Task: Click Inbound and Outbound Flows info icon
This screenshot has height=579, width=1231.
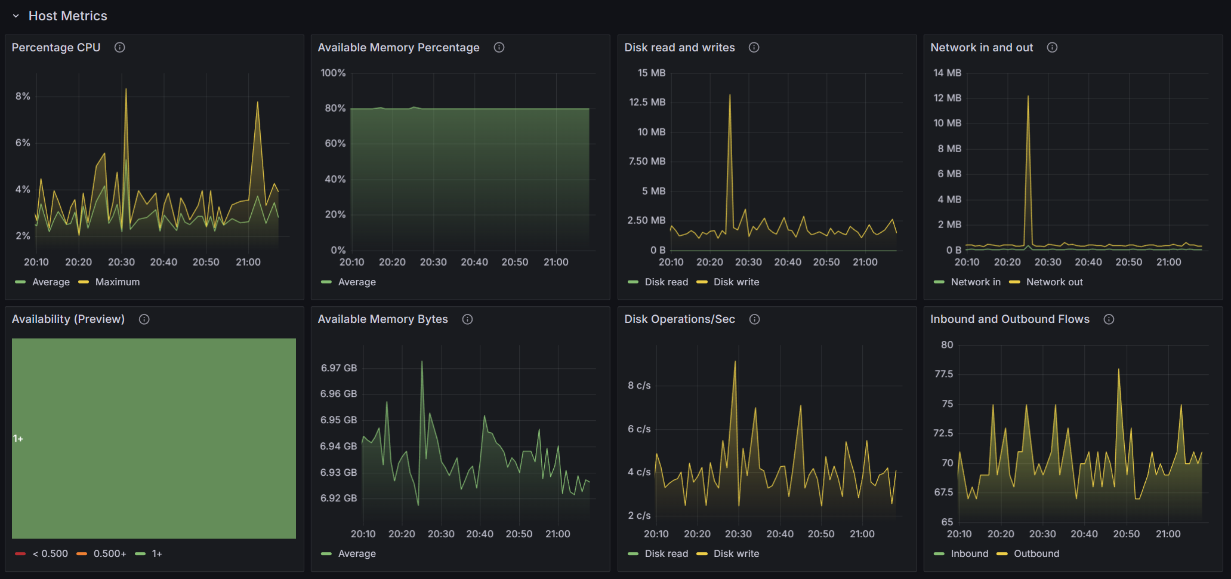Action: tap(1109, 319)
